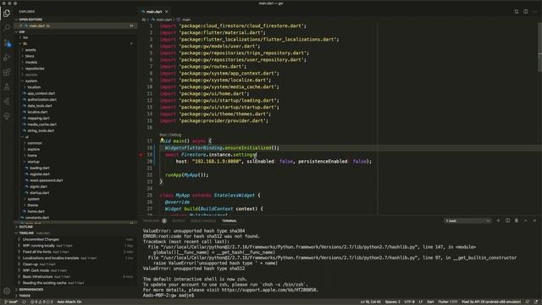Image resolution: width=542 pixels, height=305 pixels.
Task: Click the LF line ending in status bar
Action: (x=421, y=302)
